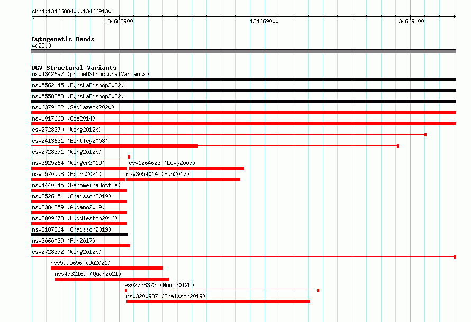
Task: Open nsv5558253 ByrskaBishop2022 variant
Action: pos(78,96)
